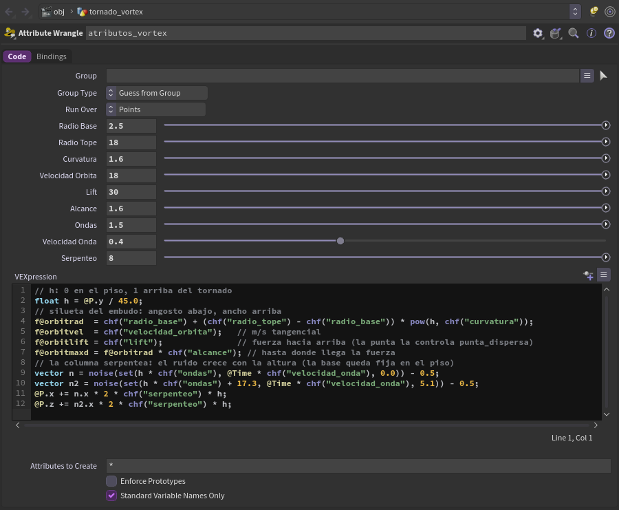
Task: Show node info with the i icon
Action: [591, 33]
